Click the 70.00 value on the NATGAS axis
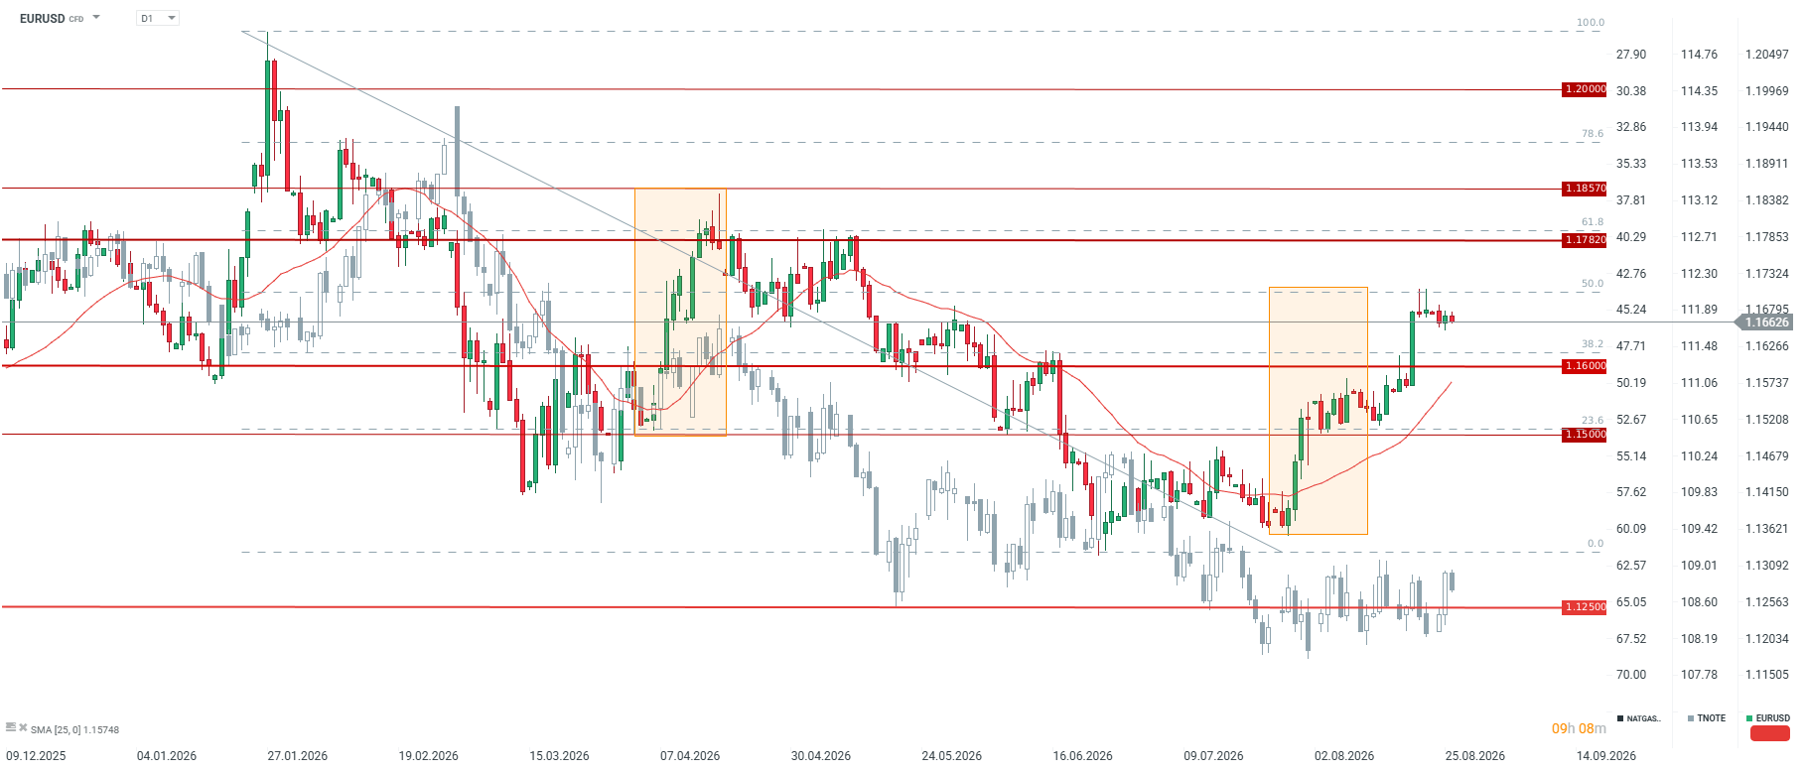Image resolution: width=1805 pixels, height=773 pixels. tap(1631, 675)
